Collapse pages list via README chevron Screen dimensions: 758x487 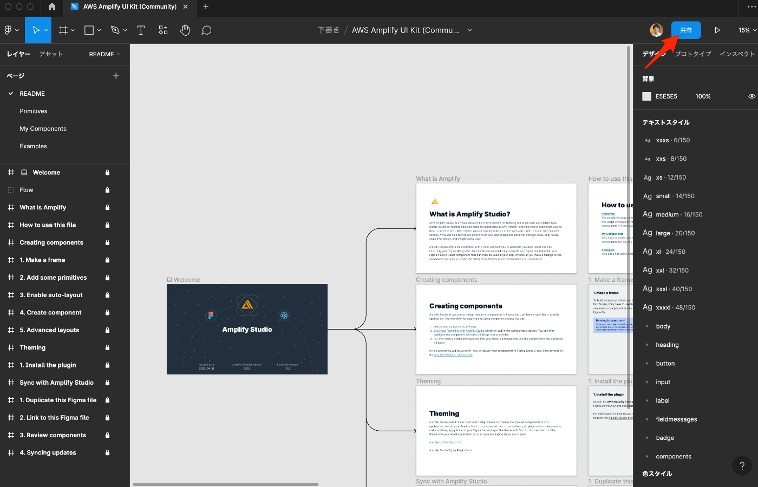[119, 54]
